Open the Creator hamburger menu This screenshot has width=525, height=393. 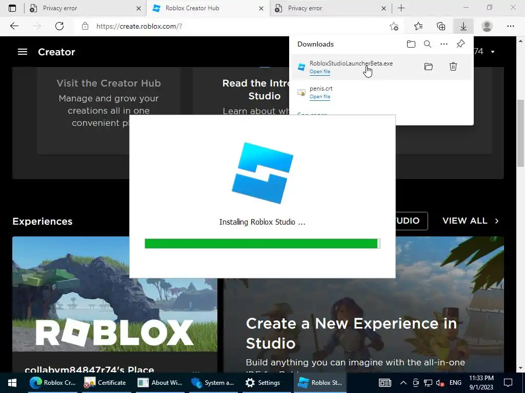pyautogui.click(x=23, y=52)
